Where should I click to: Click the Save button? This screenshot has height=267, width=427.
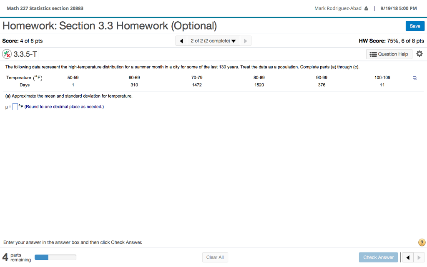point(415,26)
